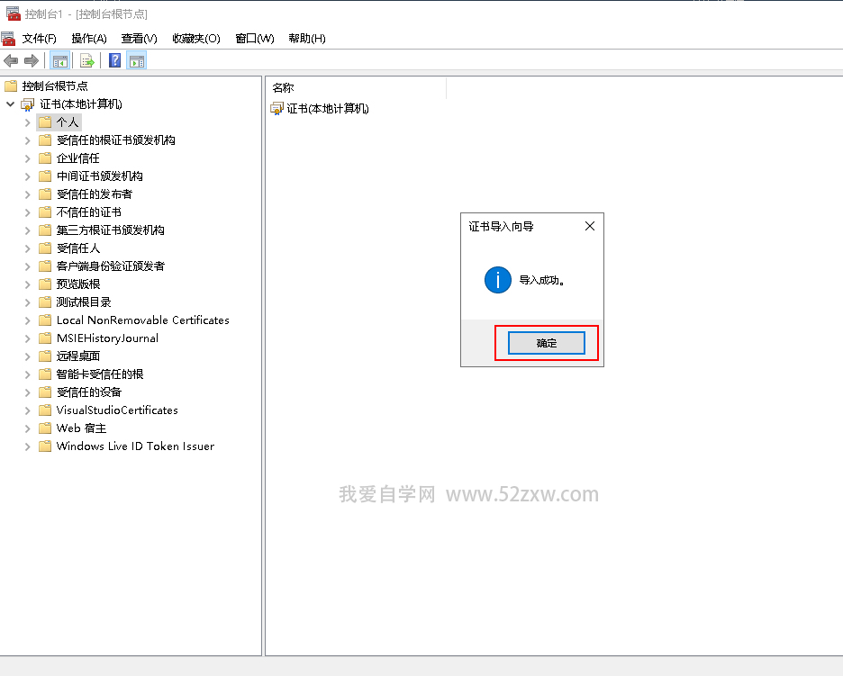Toggle Show/Hide Console Tree toolbar icon

click(x=59, y=60)
